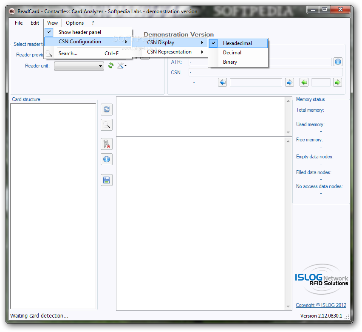Click the 'Version 2.12.0830.1' status text

coord(321,316)
